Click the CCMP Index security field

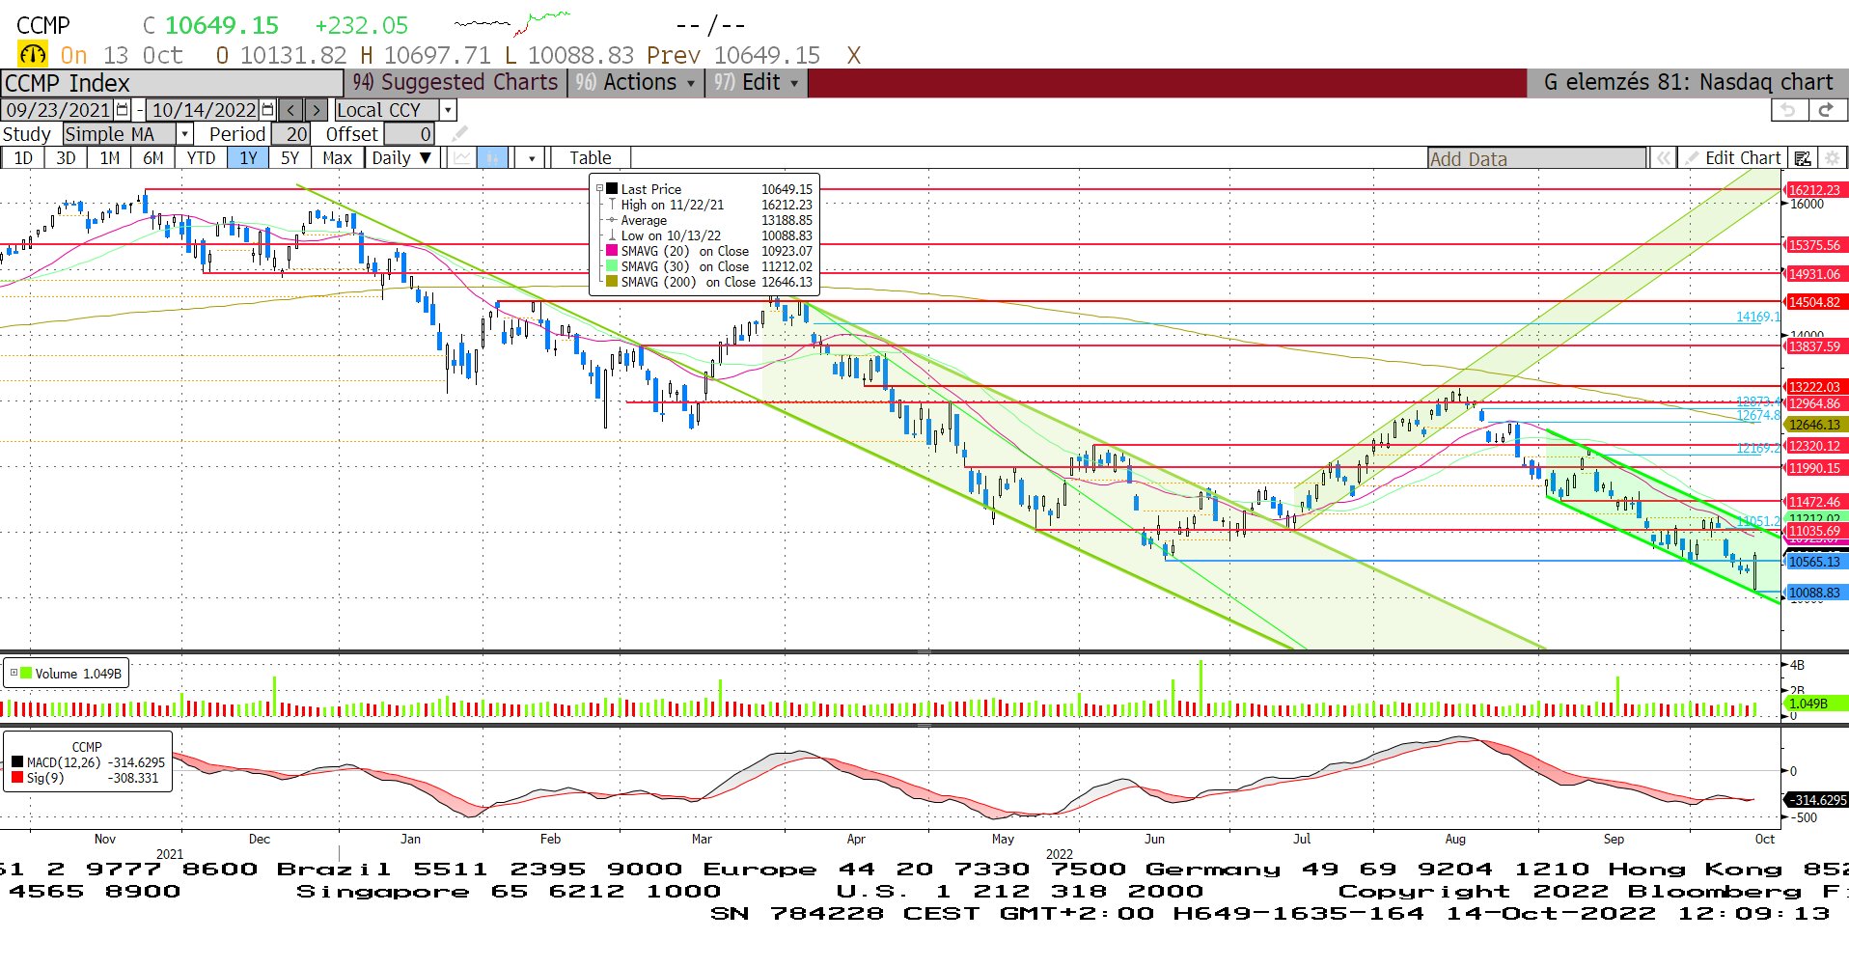pos(172,83)
